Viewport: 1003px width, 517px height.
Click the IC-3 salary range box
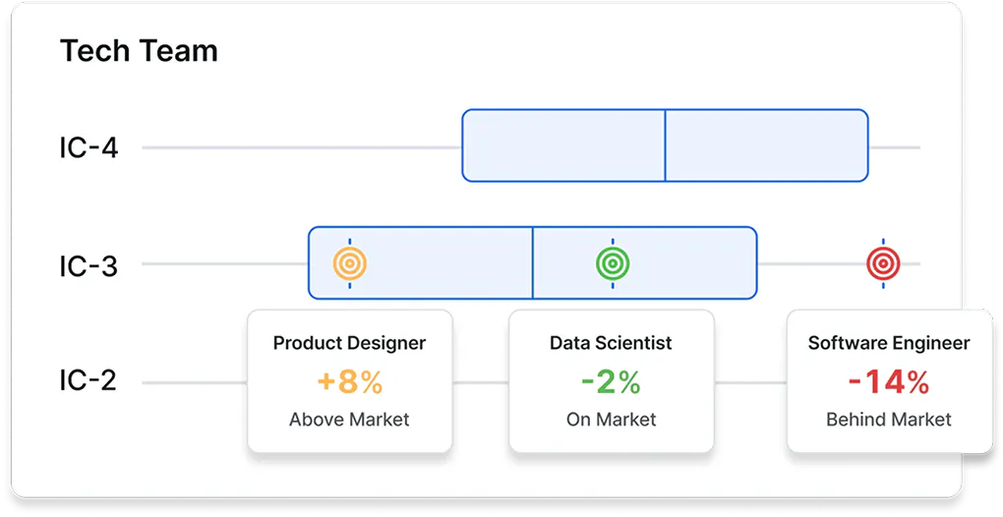point(533,262)
